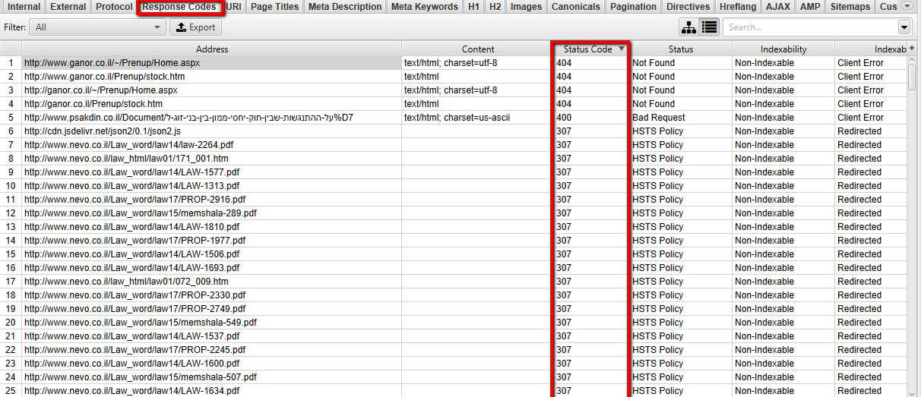The height and width of the screenshot is (397, 921).
Task: Focus the Search input field
Action: 810,27
